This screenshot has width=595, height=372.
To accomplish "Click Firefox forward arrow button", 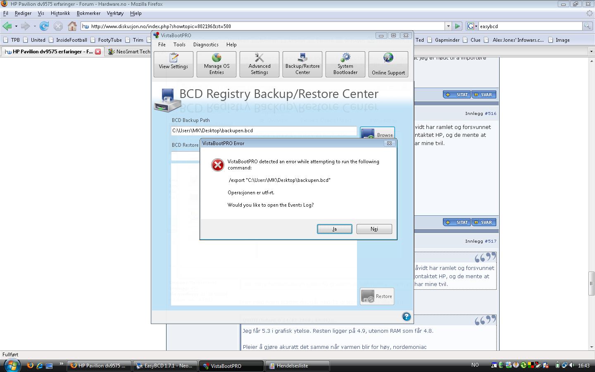I will 25,26.
